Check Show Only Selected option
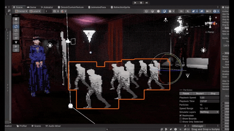Screen dimensions: 234x131 (x=180, y=122)
